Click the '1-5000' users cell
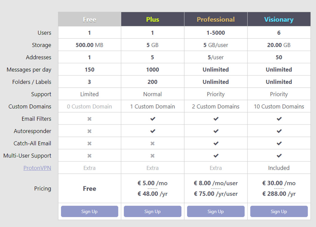 [x=216, y=32]
